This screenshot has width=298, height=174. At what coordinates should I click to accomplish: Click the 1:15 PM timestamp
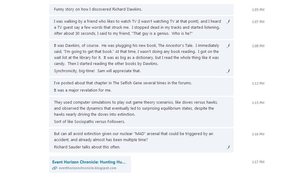258,103
